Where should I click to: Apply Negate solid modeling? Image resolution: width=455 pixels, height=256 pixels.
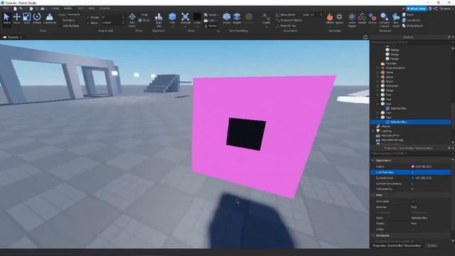point(237,18)
